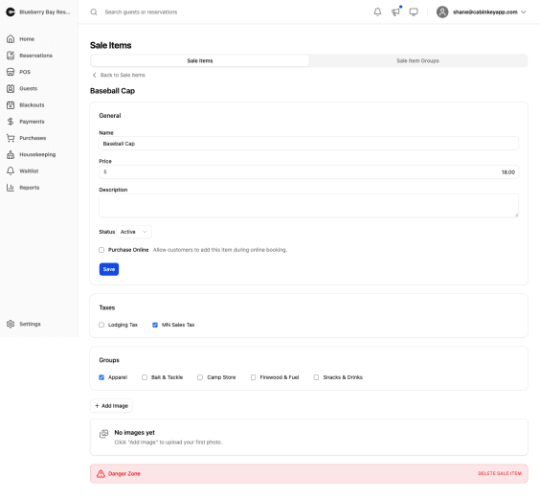Click the Home icon in sidebar
Image resolution: width=540 pixels, height=498 pixels.
click(x=11, y=39)
